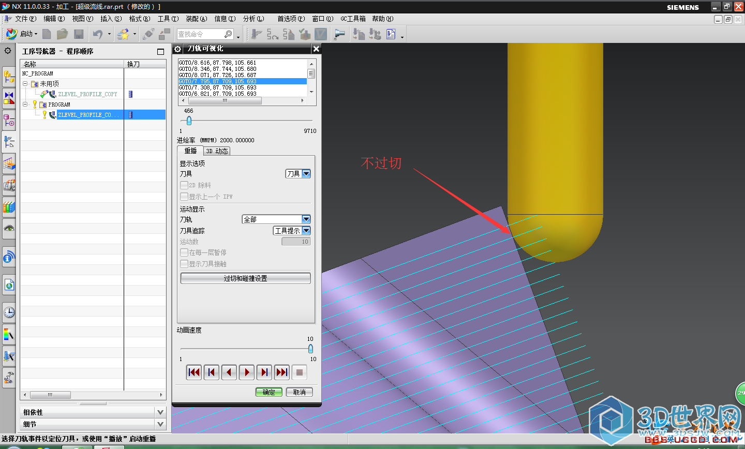Open the robot arm Roles sidebar tab
Image resolution: width=745 pixels, height=449 pixels.
pos(9,377)
